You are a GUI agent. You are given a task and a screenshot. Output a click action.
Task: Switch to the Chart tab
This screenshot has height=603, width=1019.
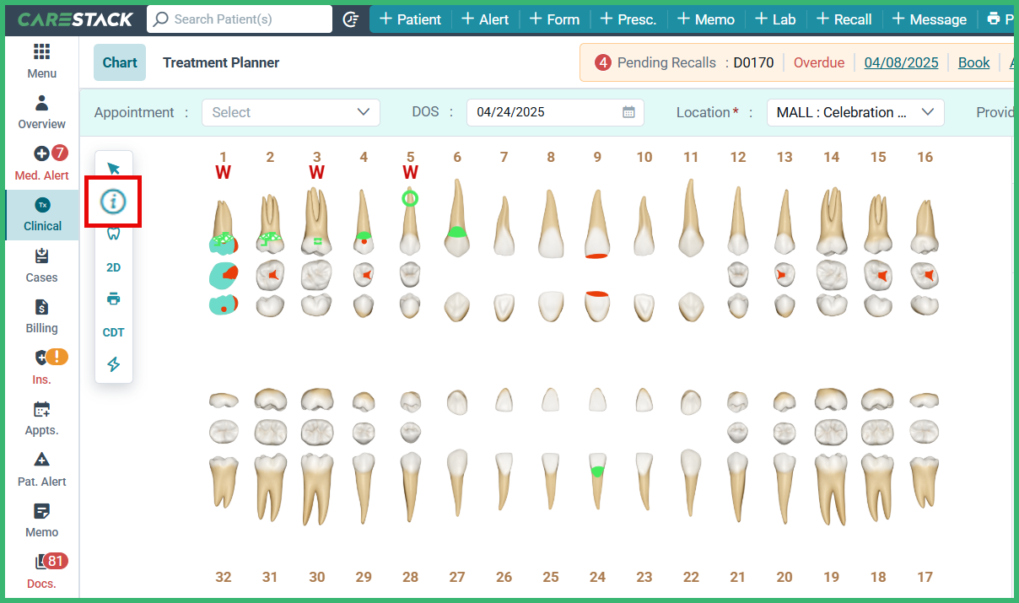point(119,62)
